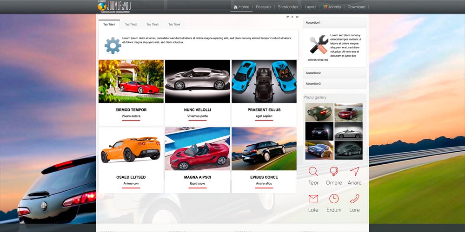
Task: Expand the Accordion2 section
Action: 335,73
